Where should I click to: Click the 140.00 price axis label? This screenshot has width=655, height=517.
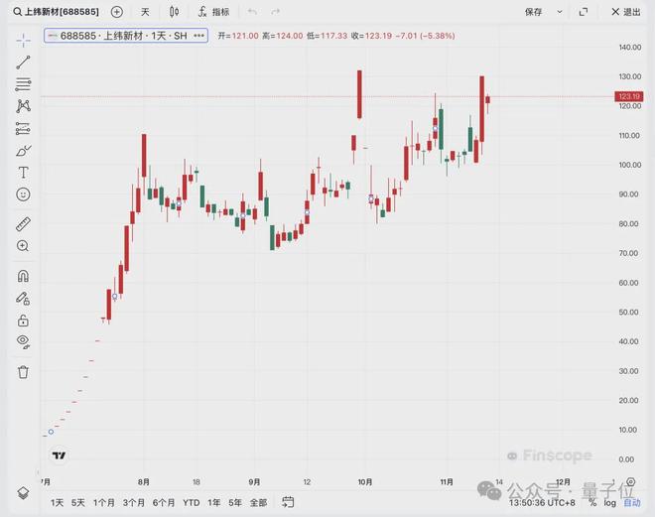click(630, 48)
